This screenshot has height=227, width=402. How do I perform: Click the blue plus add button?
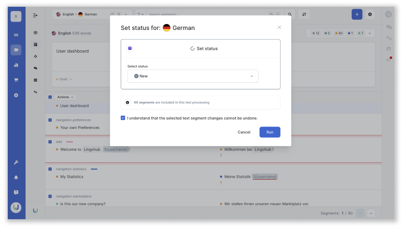click(x=357, y=14)
